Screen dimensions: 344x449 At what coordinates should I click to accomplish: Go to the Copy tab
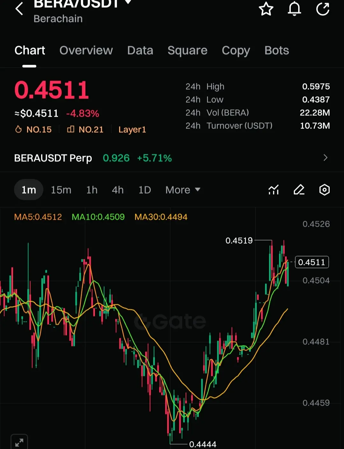click(x=236, y=51)
